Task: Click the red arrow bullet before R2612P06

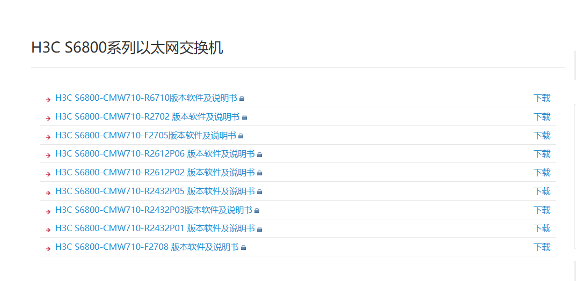Action: click(48, 156)
